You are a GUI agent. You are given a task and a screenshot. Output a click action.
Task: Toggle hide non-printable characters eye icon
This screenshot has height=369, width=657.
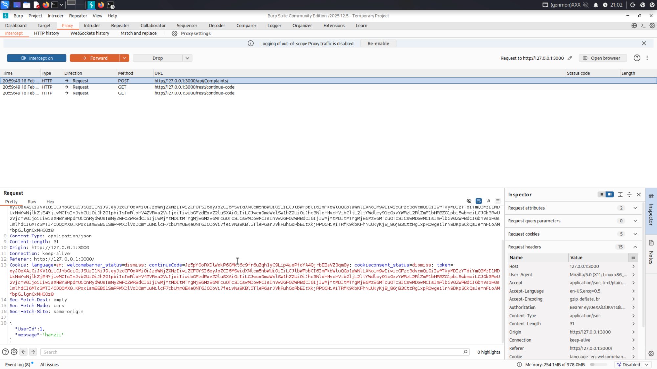pyautogui.click(x=469, y=201)
